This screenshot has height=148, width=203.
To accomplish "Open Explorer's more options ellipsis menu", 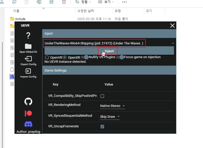I will [124, 2].
